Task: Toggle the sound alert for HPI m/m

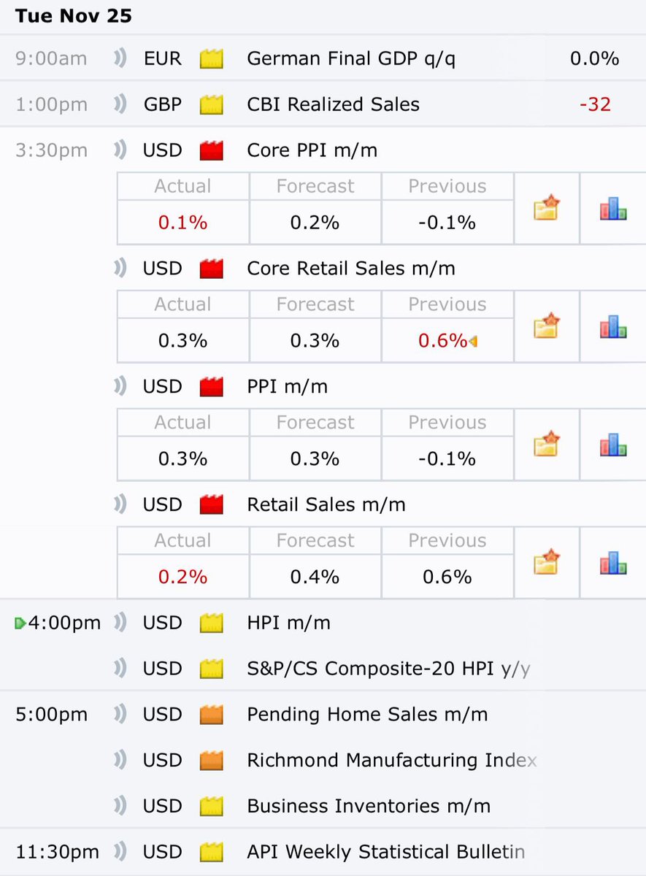Action: [x=120, y=623]
